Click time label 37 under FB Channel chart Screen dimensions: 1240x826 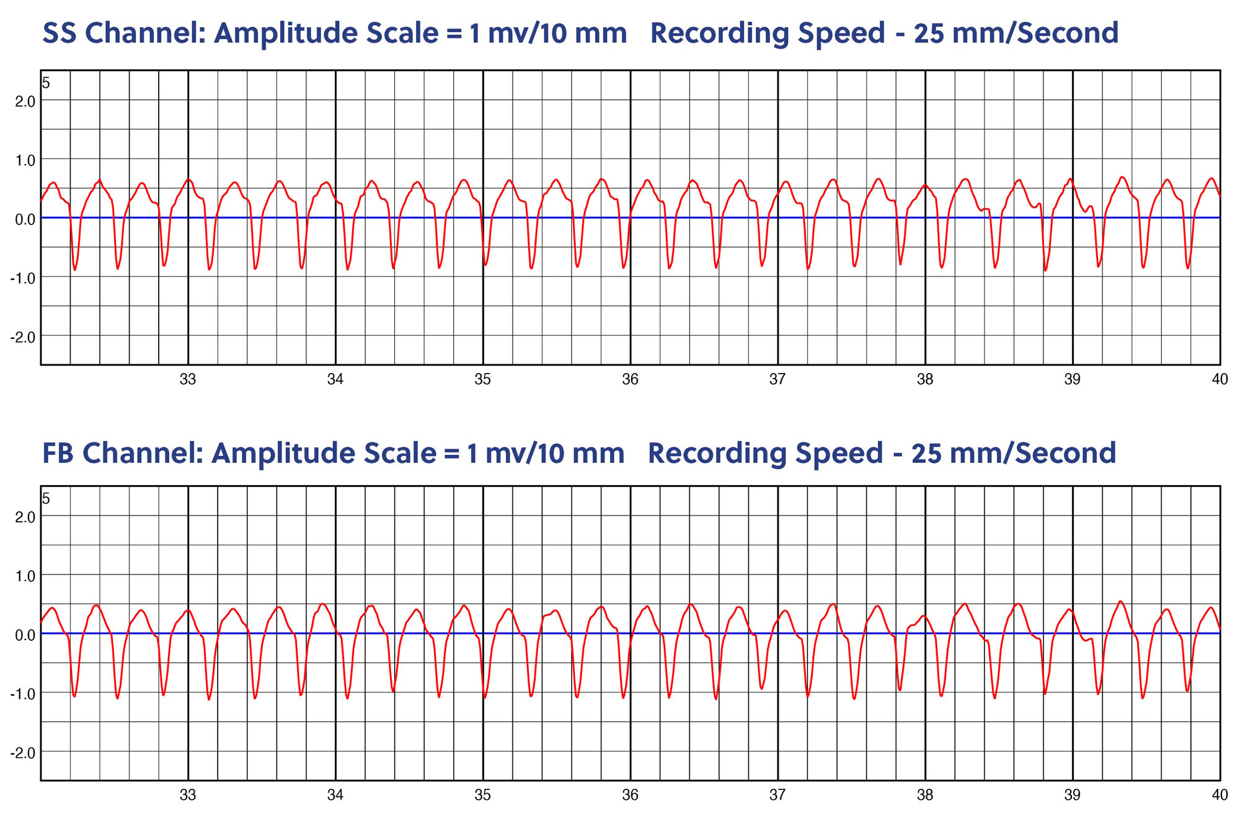[777, 796]
